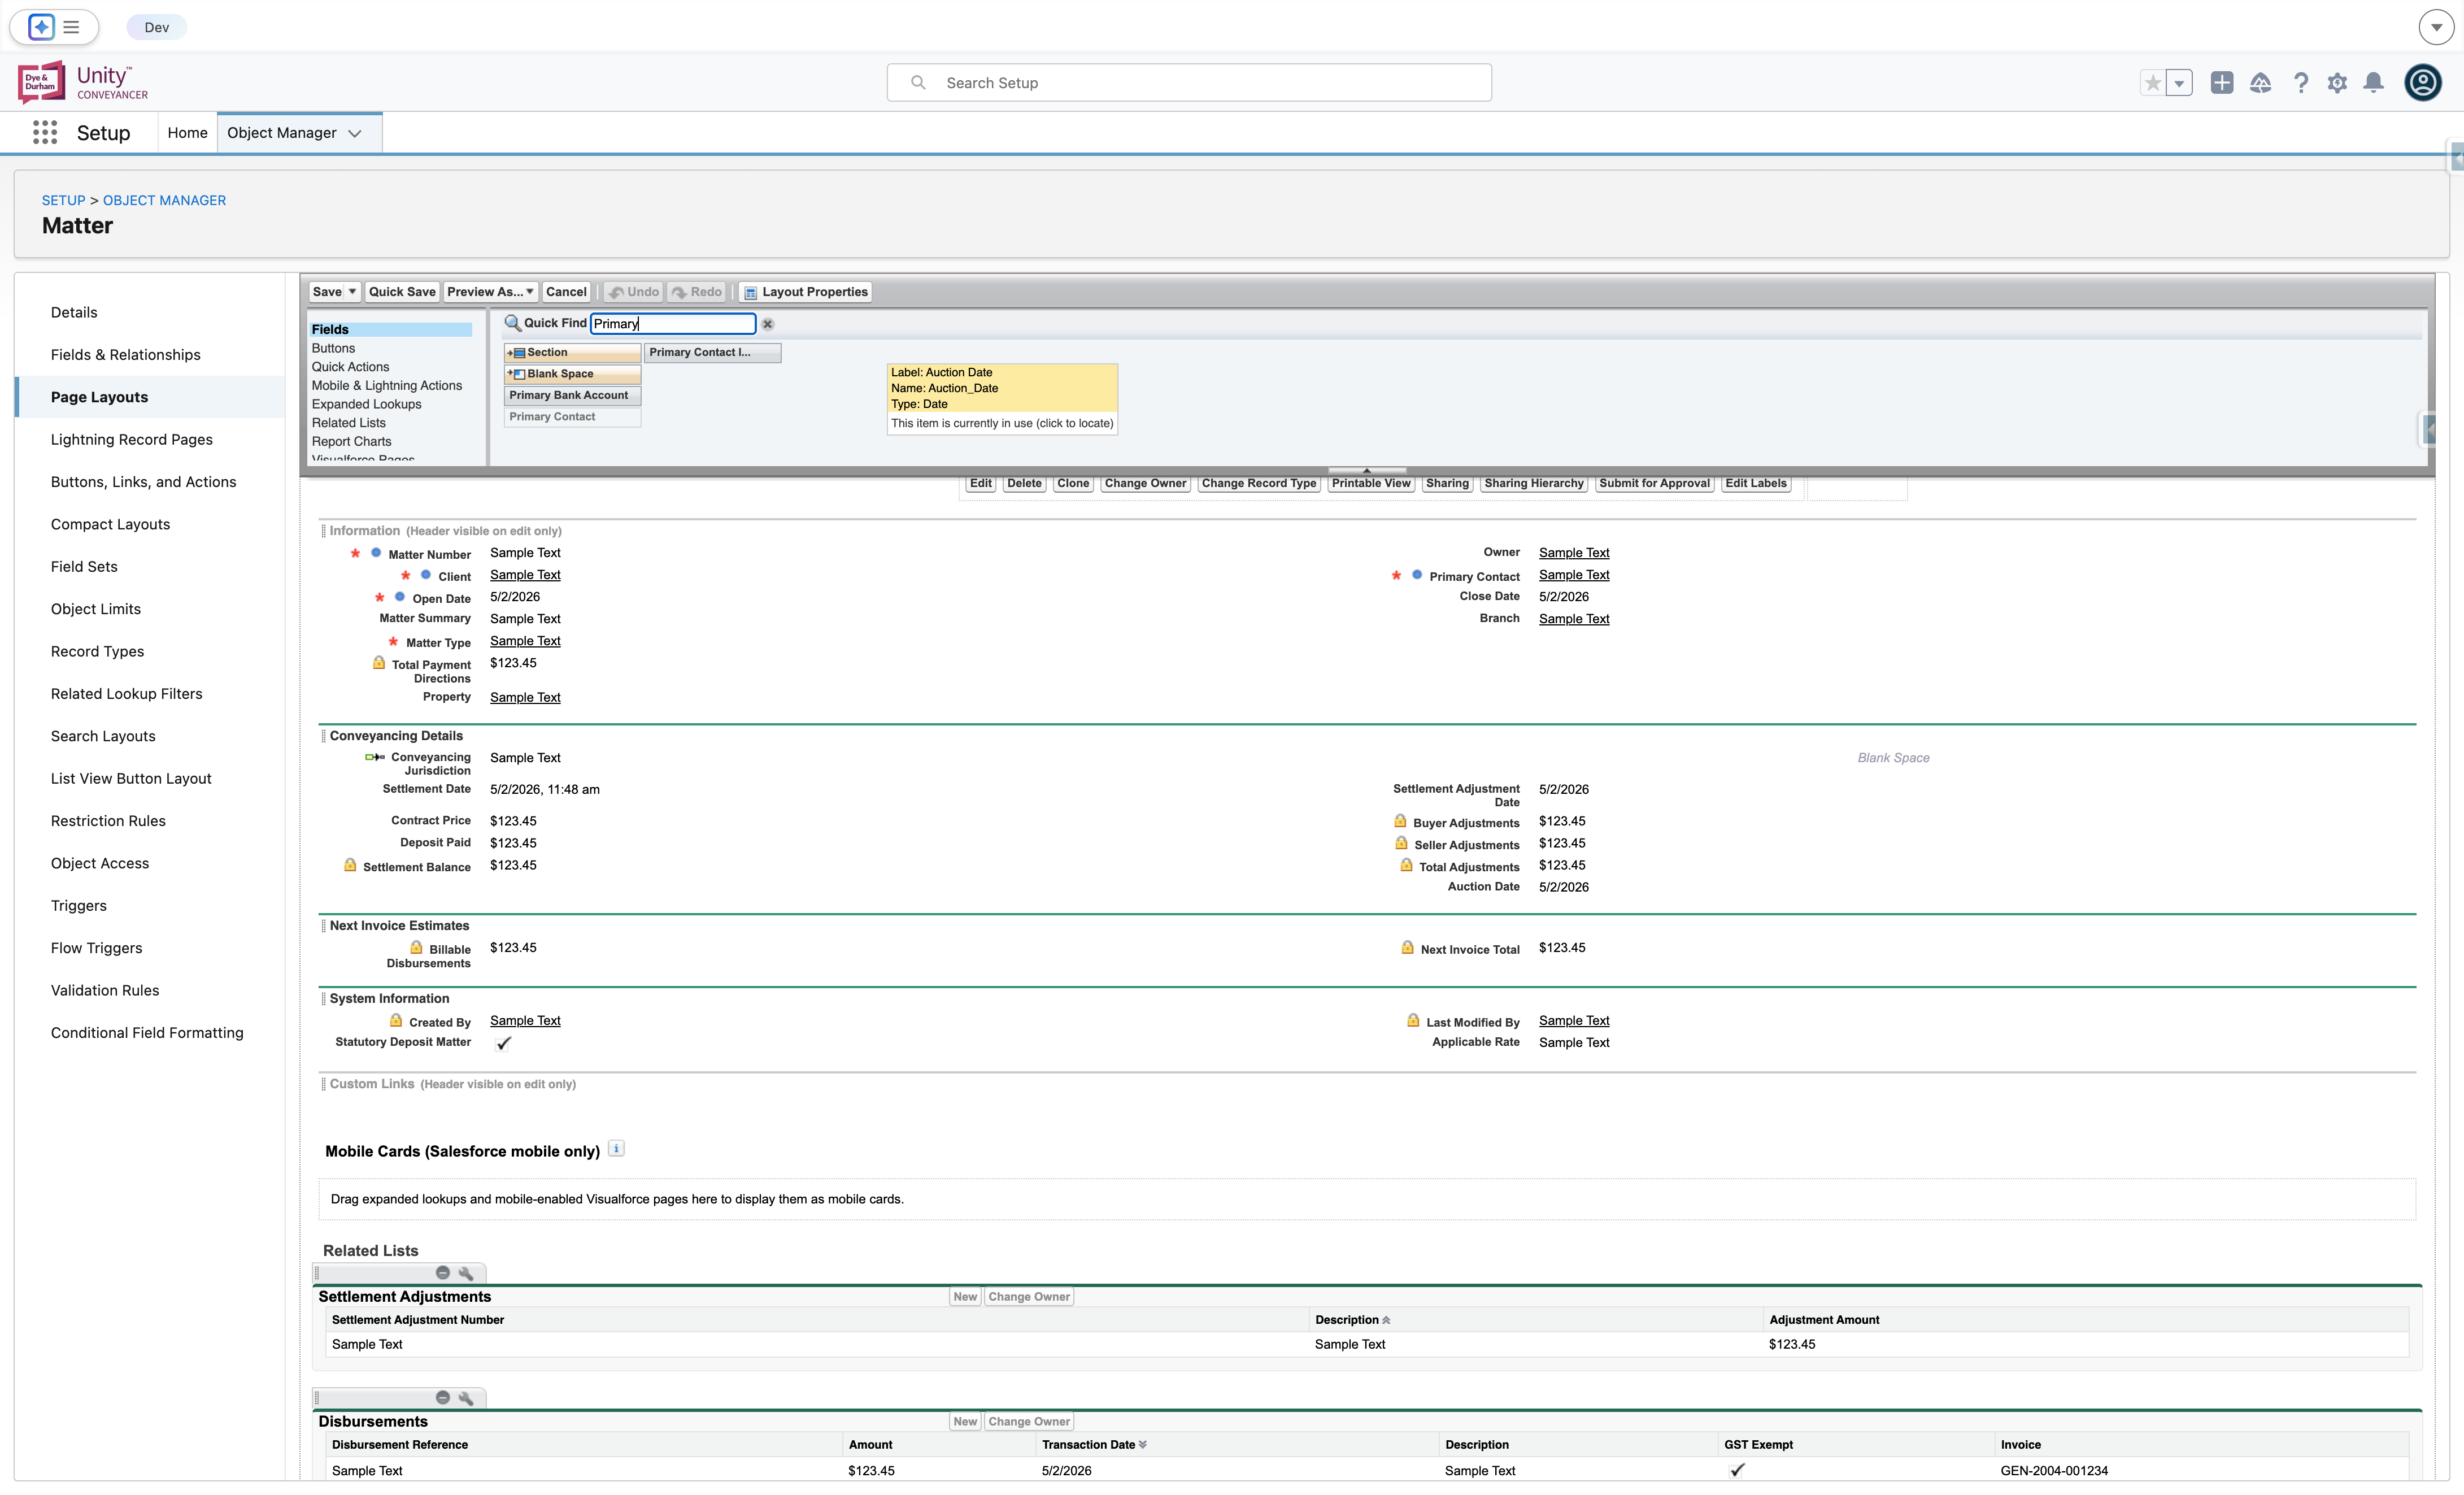
Task: Click the Quick Find text field
Action: tap(673, 323)
